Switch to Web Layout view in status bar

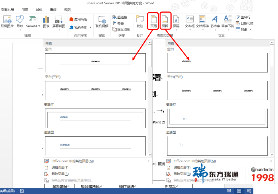(249, 191)
